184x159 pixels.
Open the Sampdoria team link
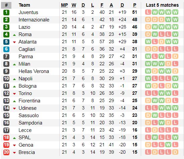(30, 123)
